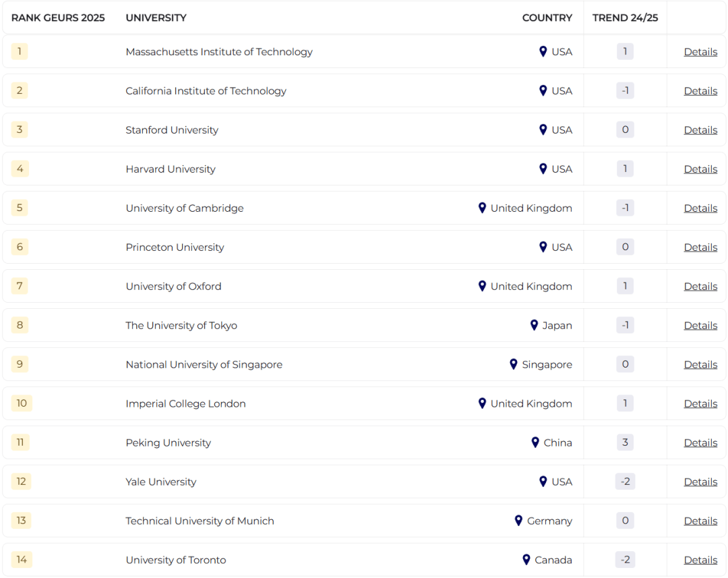728x578 pixels.
Task: View Details for Imperial College London
Action: [700, 404]
